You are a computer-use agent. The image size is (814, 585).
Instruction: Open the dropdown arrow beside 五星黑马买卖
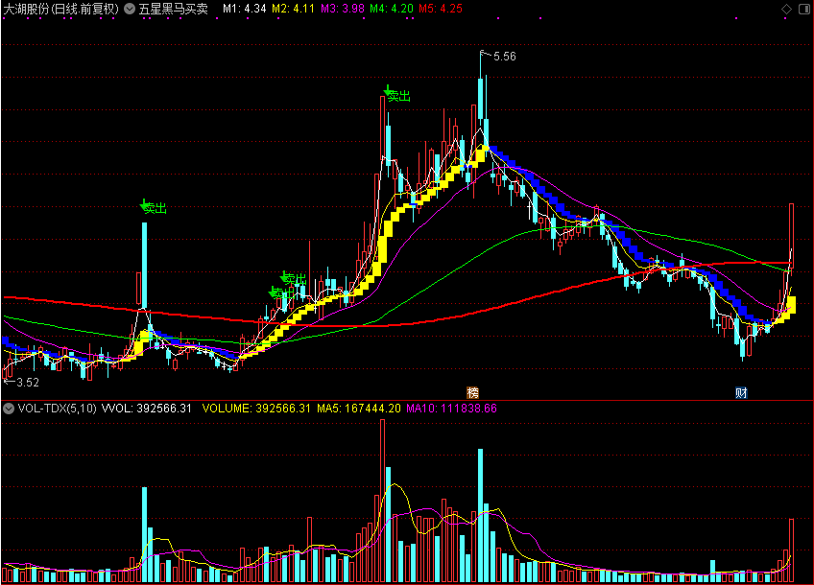[130, 9]
